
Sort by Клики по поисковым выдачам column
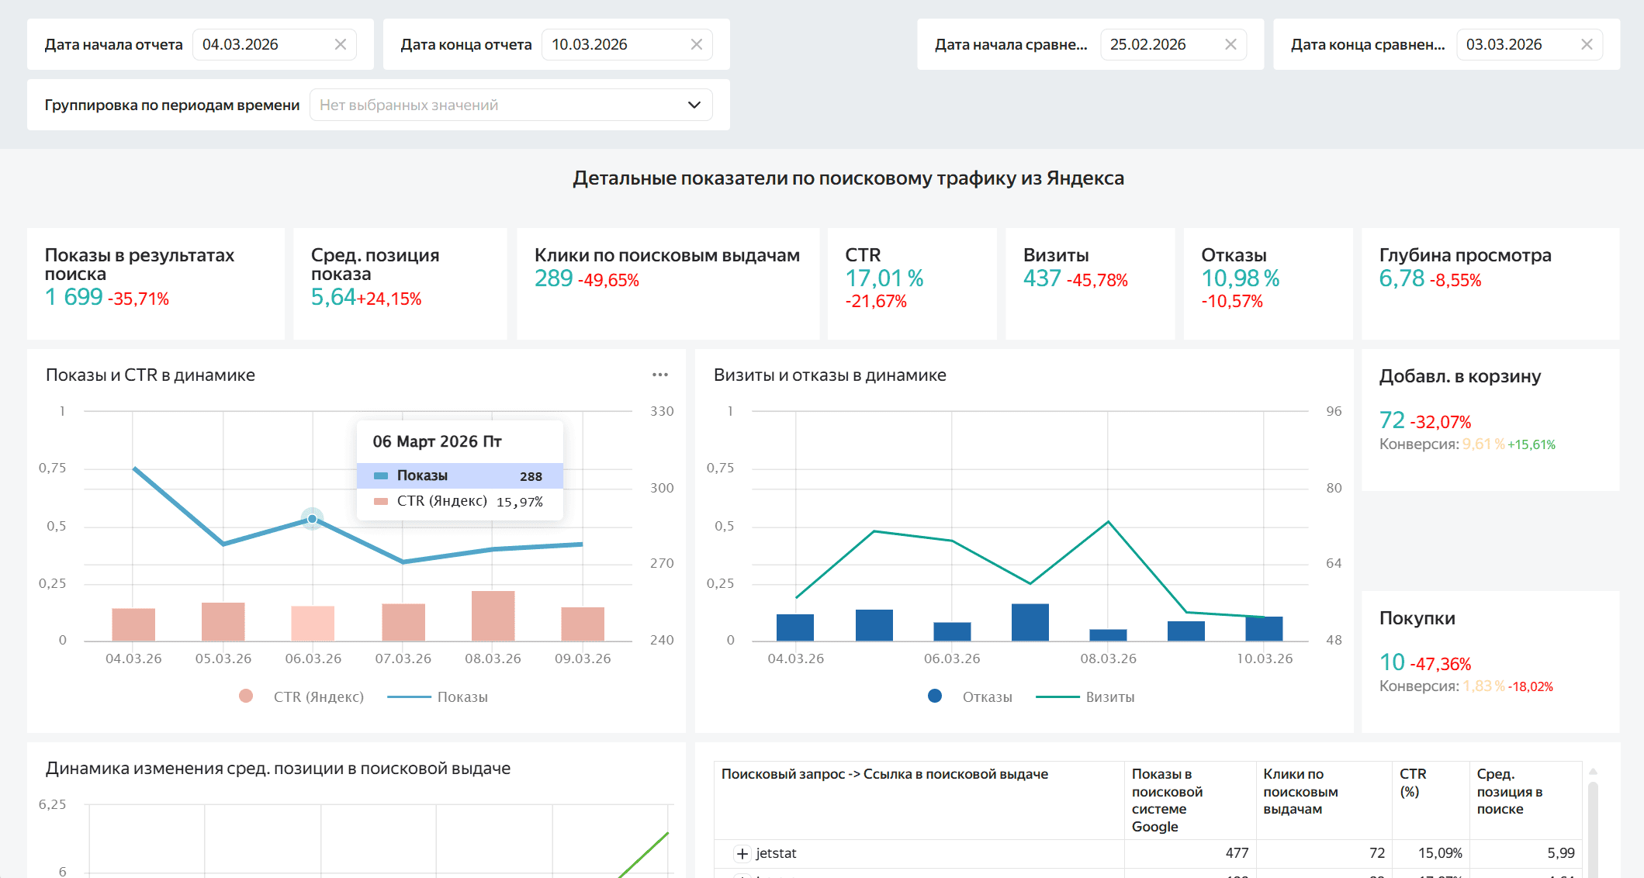click(1300, 791)
